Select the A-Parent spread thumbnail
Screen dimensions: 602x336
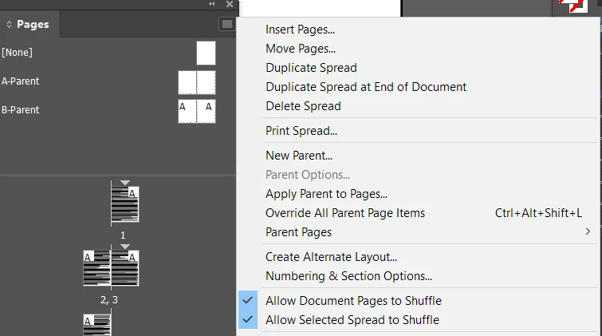(x=197, y=82)
